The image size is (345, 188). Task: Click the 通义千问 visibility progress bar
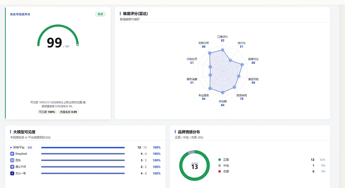83,167
